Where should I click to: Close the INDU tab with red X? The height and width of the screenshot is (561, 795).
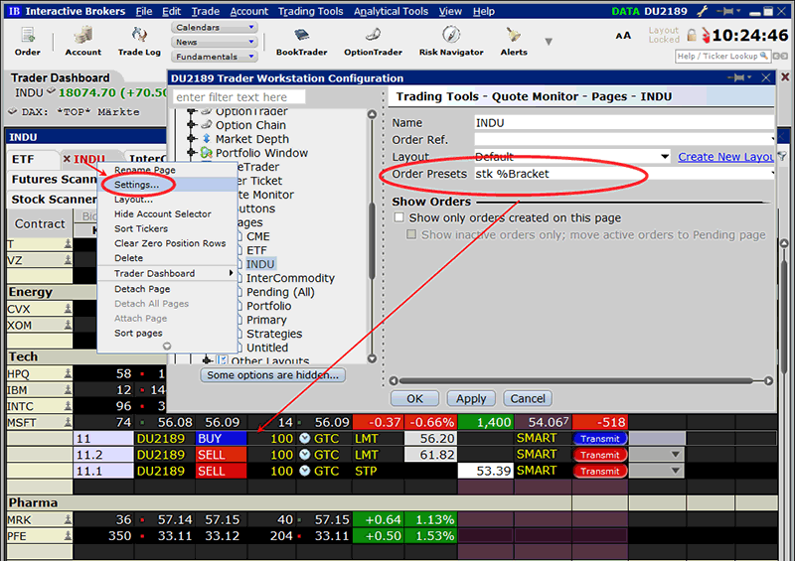67,159
